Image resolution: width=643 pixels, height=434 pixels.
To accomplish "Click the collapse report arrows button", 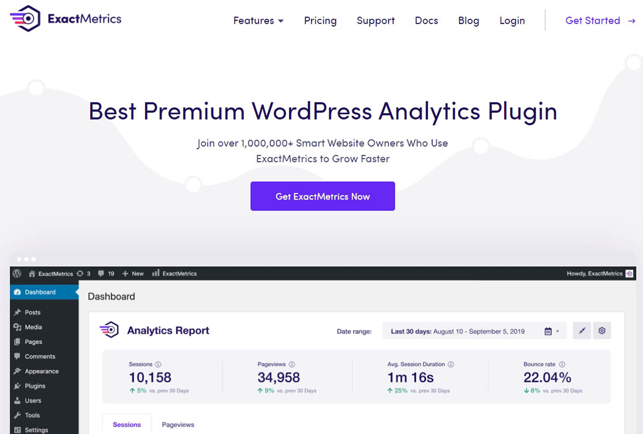I will pyautogui.click(x=582, y=331).
